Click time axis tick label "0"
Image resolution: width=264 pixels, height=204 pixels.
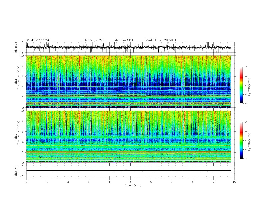(26, 182)
